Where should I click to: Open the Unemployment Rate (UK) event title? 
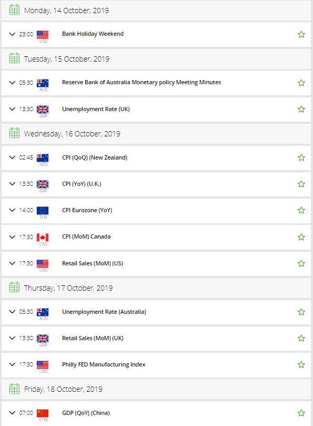(96, 109)
